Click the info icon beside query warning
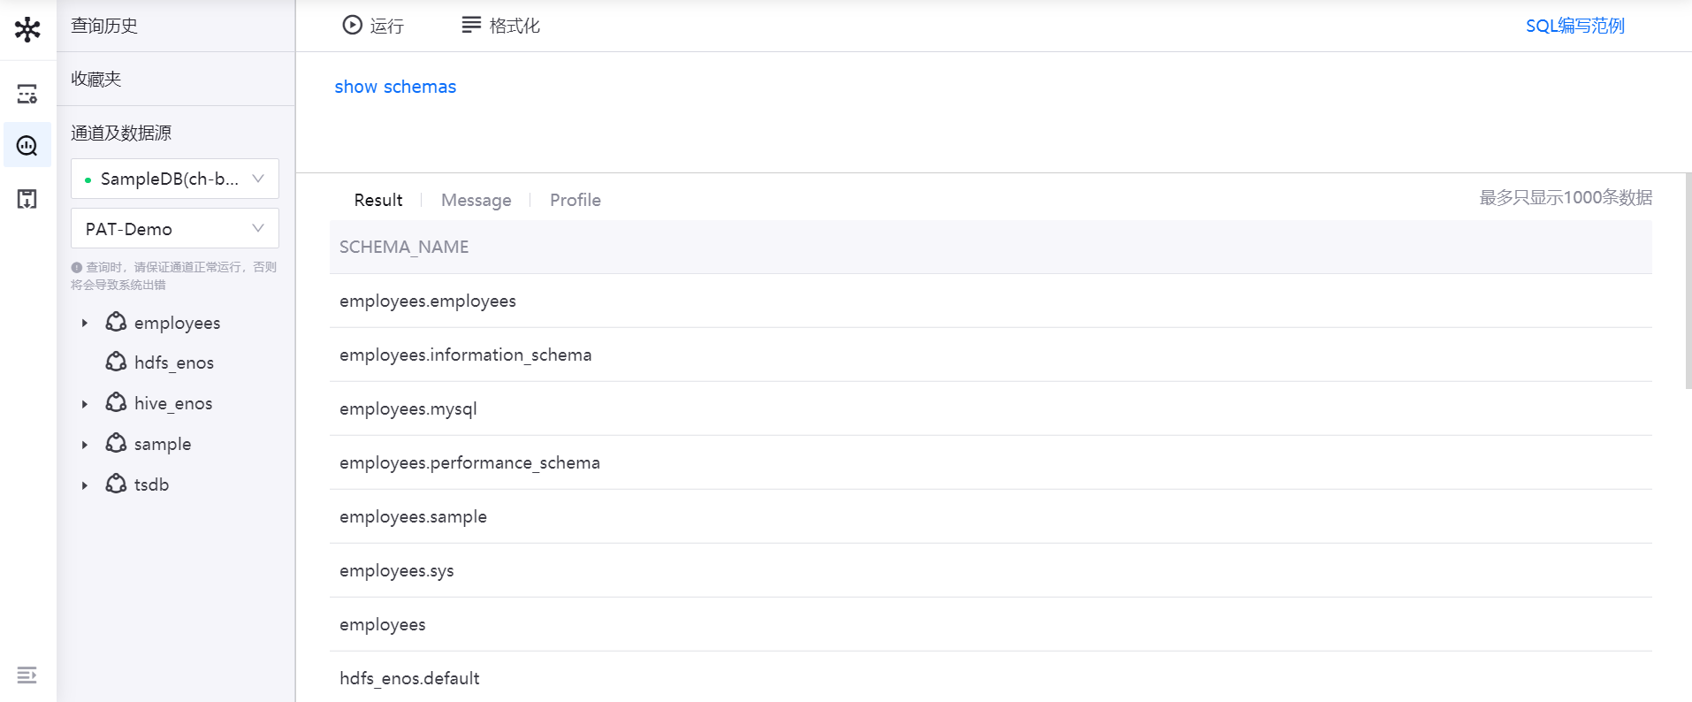The width and height of the screenshot is (1692, 702). click(77, 267)
